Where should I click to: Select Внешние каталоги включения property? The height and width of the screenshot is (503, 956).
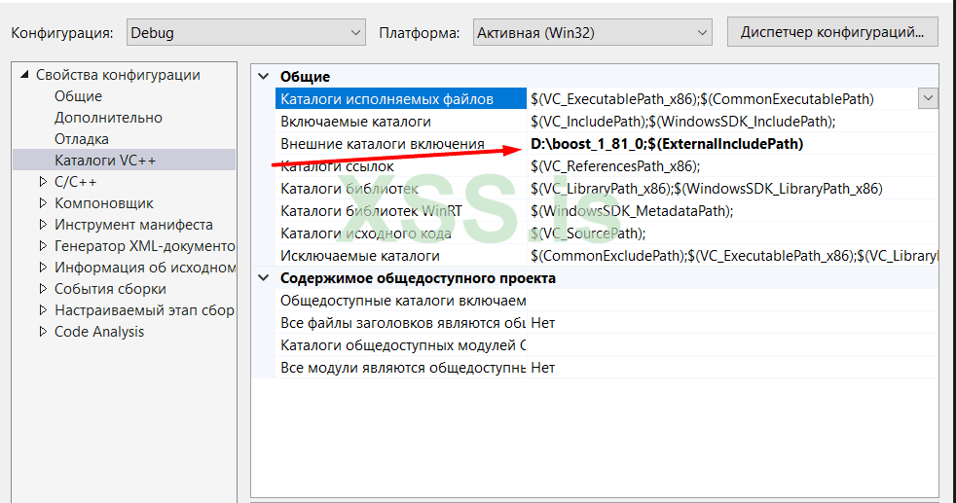[400, 144]
